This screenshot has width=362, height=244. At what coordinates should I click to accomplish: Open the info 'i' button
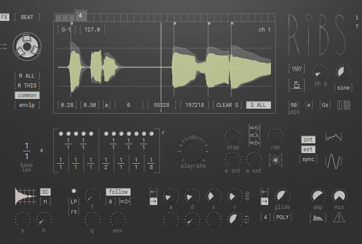[357, 17]
